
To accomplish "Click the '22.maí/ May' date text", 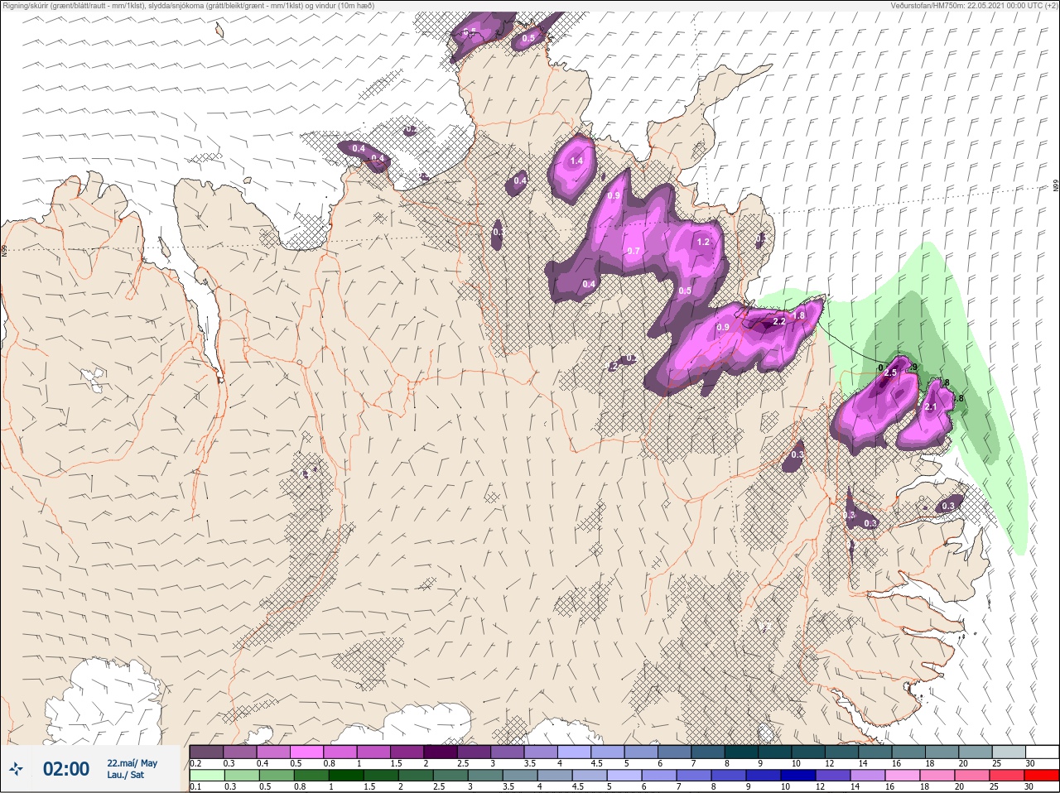I will tap(132, 763).
